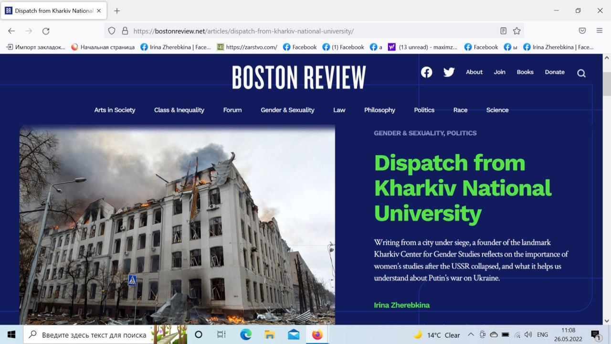The width and height of the screenshot is (611, 344).
Task: Open File Explorer from taskbar
Action: coord(270,334)
